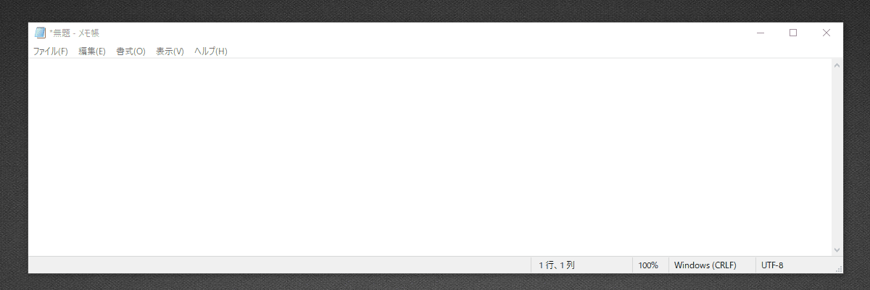Minimize the メモ帳 window
Image resolution: width=870 pixels, height=290 pixels.
[x=761, y=33]
